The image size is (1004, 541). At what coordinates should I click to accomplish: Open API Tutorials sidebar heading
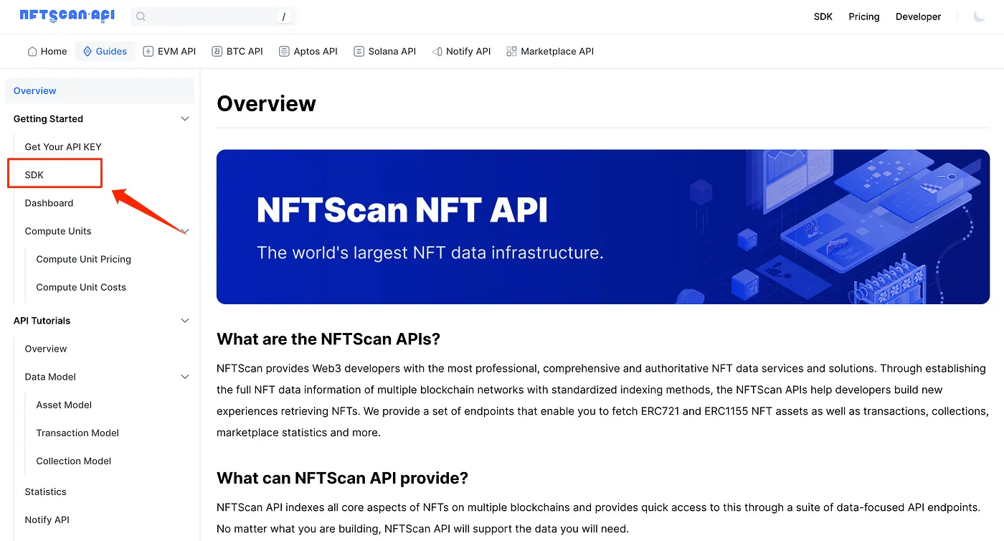42,321
